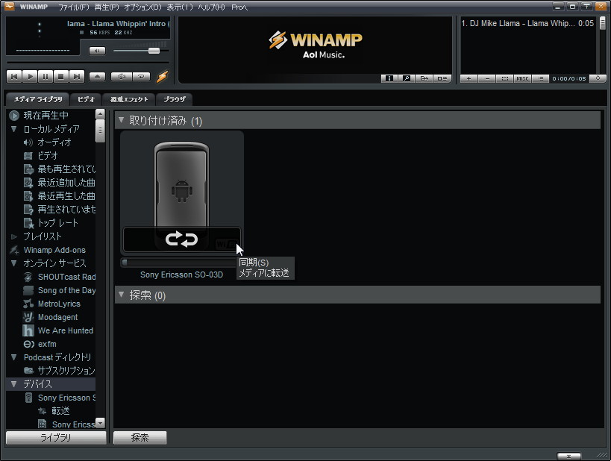Open the 再生(P) menu
The image size is (611, 461).
107,7
